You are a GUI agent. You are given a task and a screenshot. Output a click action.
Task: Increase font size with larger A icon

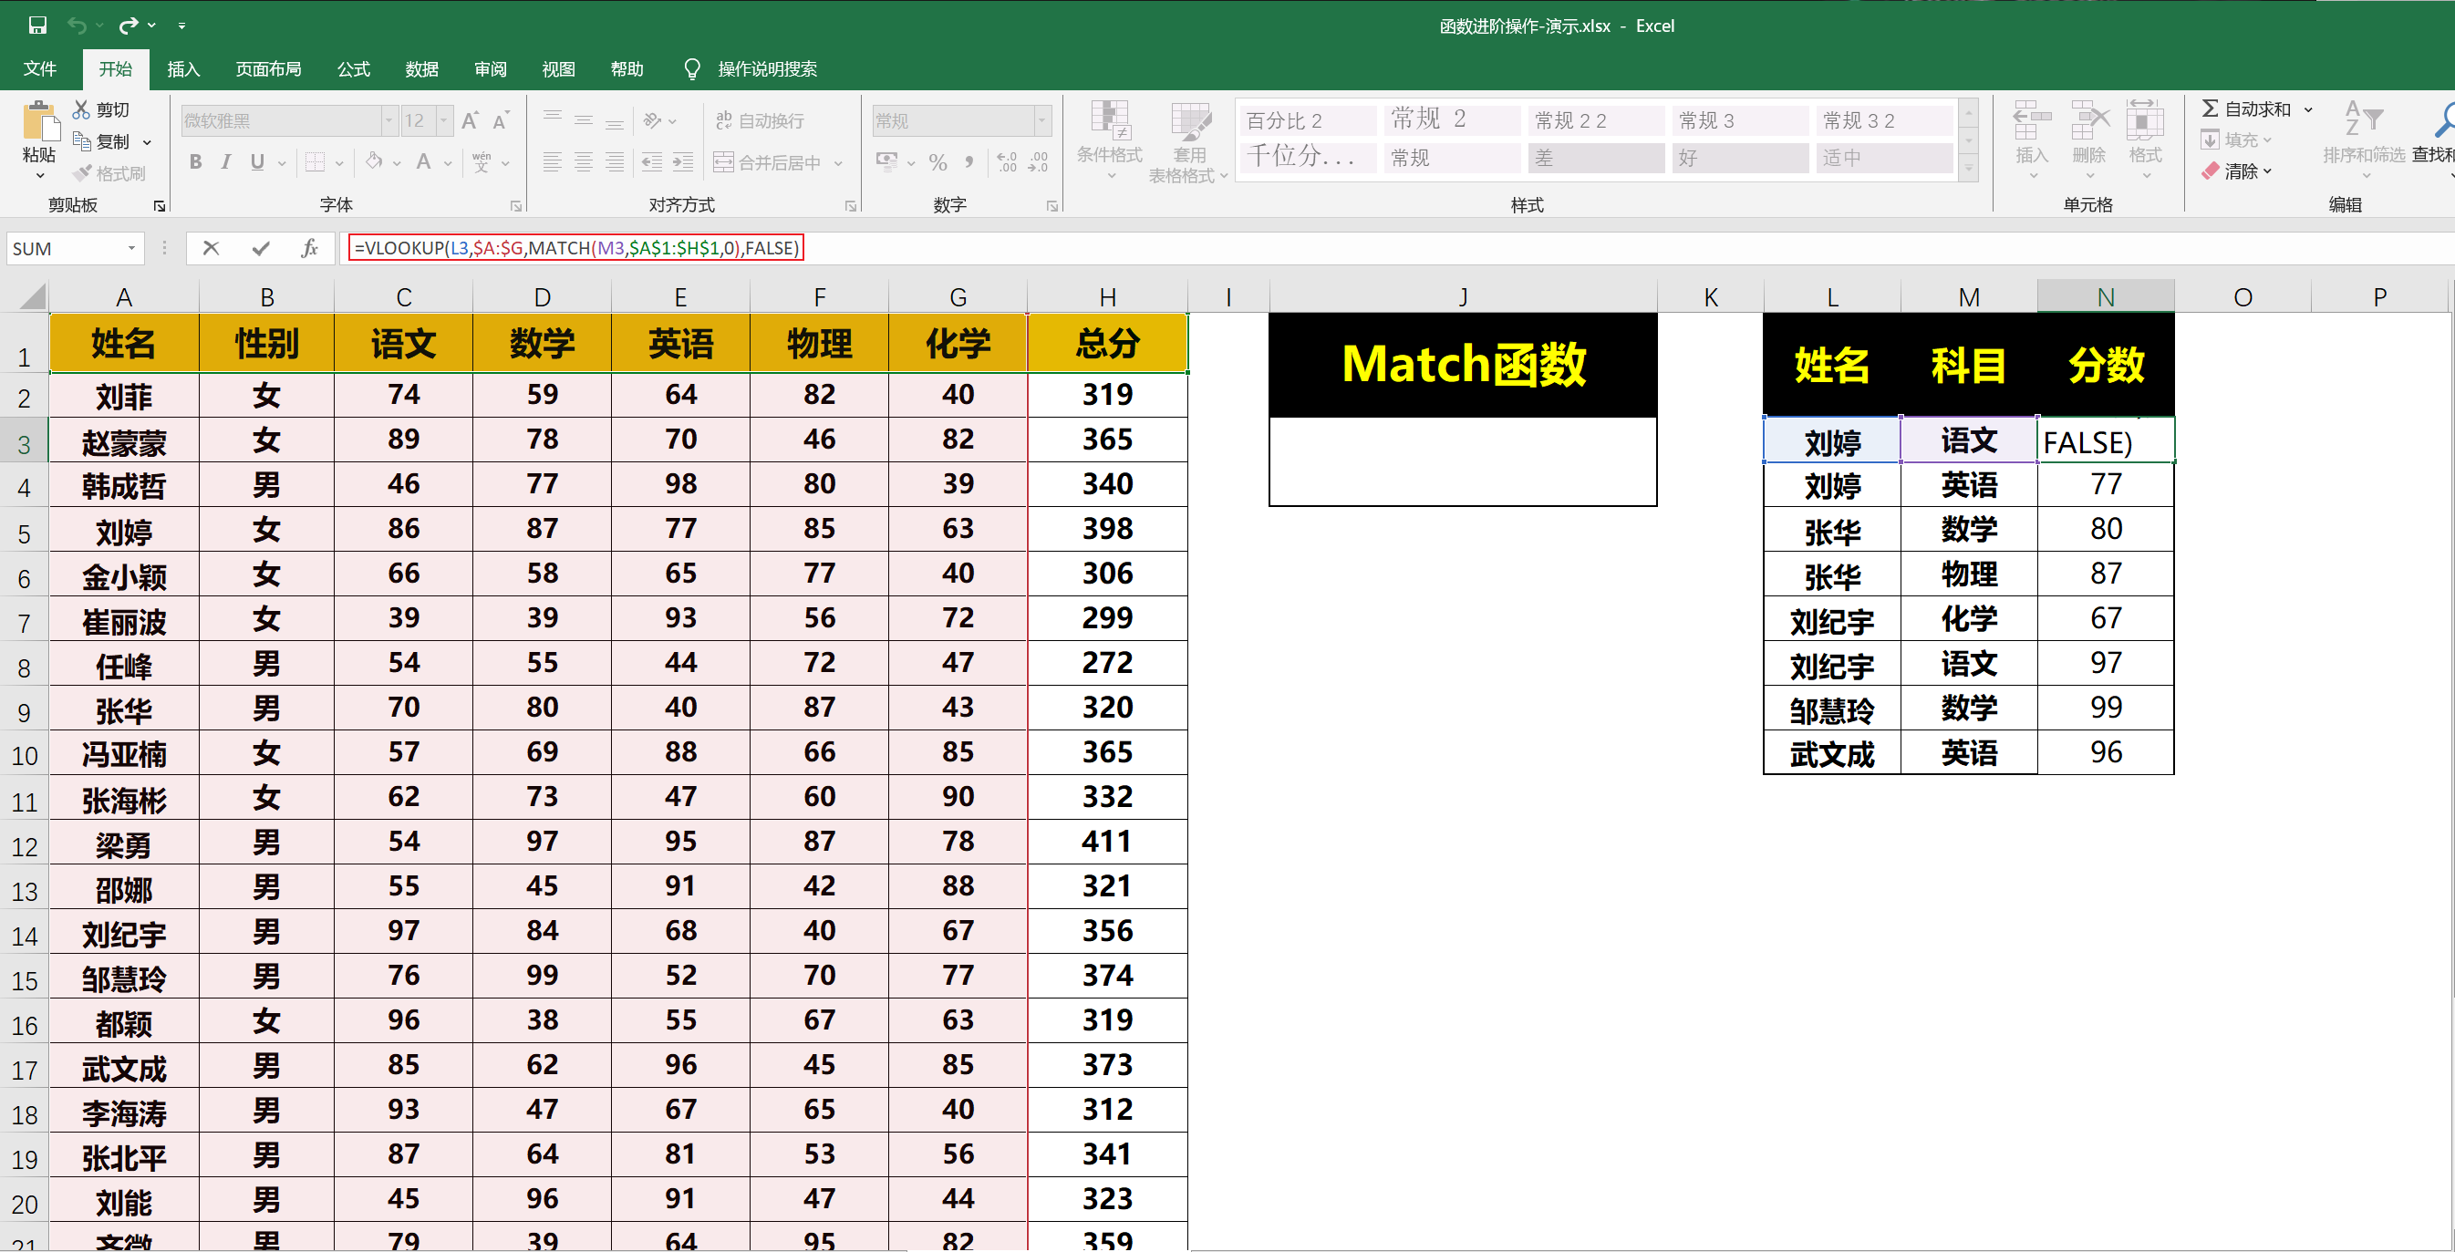[x=470, y=121]
